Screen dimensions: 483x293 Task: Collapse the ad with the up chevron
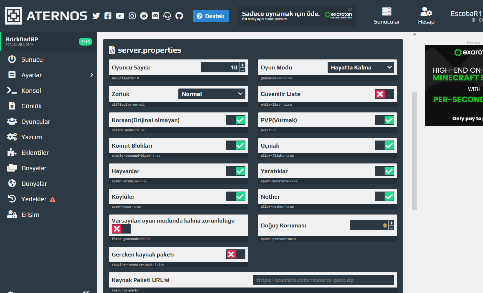414,34
